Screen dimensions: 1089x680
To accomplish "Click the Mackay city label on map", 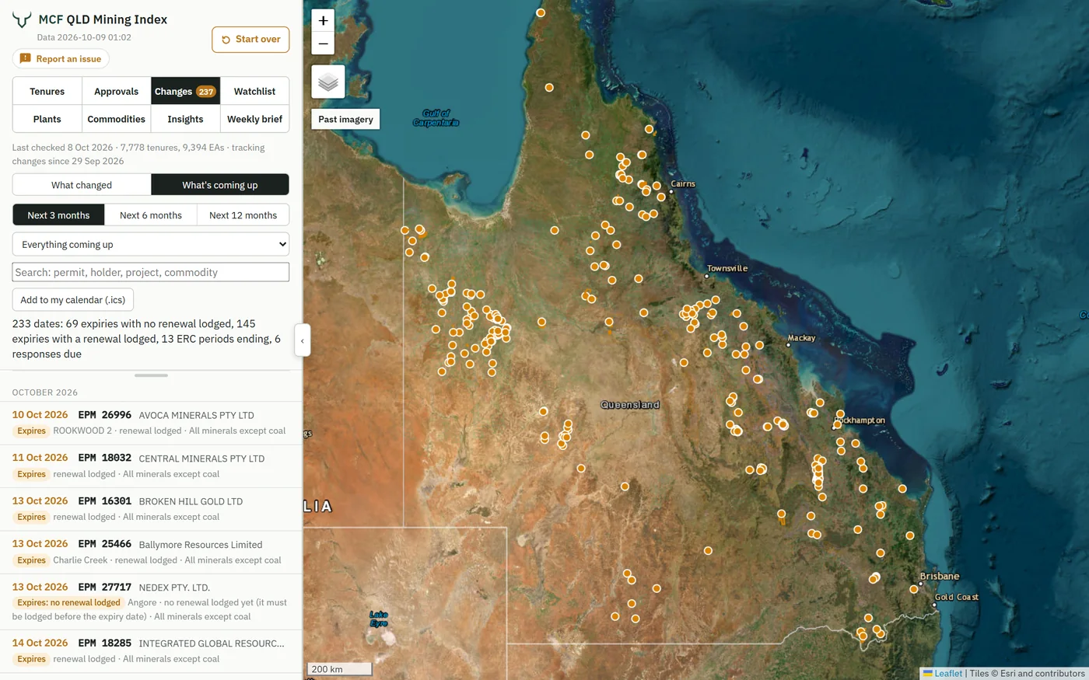I will pos(801,338).
